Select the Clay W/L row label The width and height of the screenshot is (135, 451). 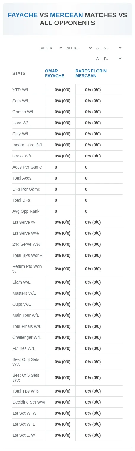[21, 134]
